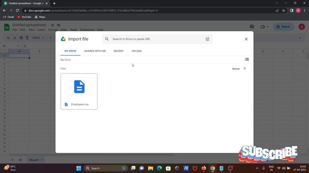The height and width of the screenshot is (173, 309).
Task: Bookmark this page with the star
Action: (283, 11)
